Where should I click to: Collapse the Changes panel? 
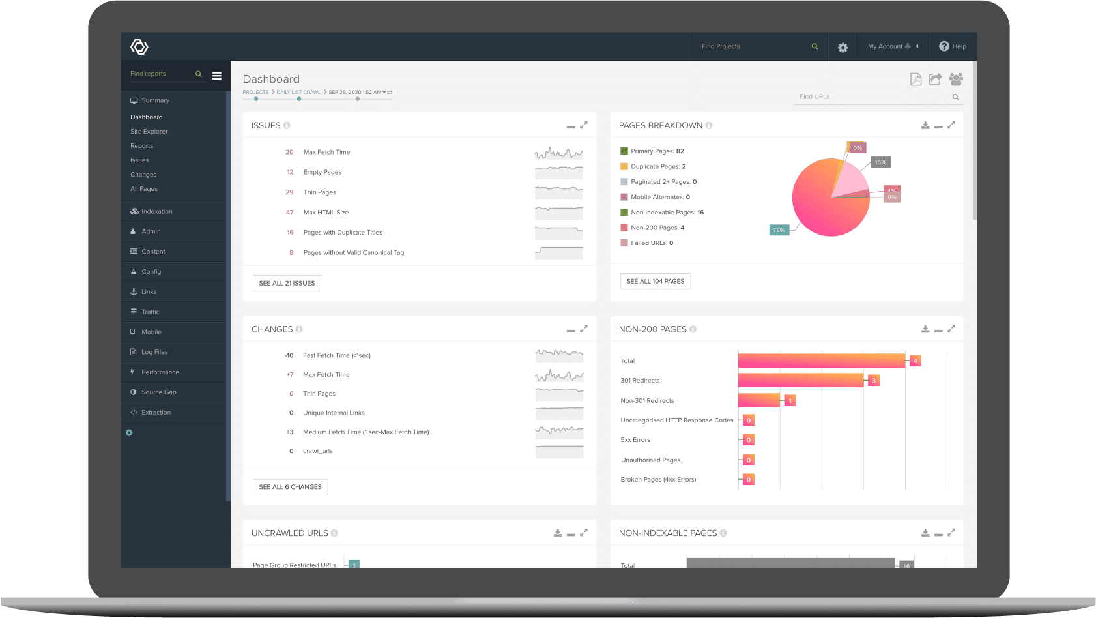[x=571, y=331]
